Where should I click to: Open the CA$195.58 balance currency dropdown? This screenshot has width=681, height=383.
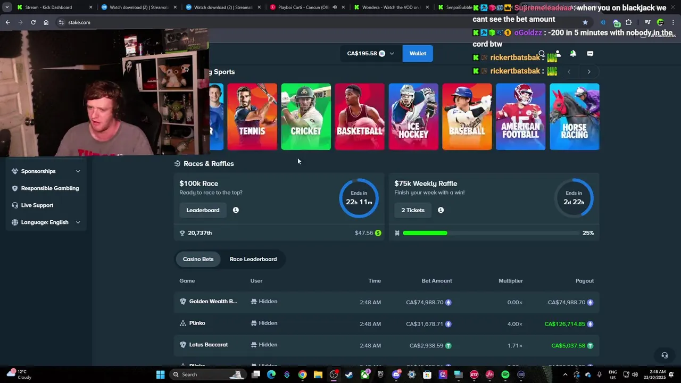click(371, 53)
